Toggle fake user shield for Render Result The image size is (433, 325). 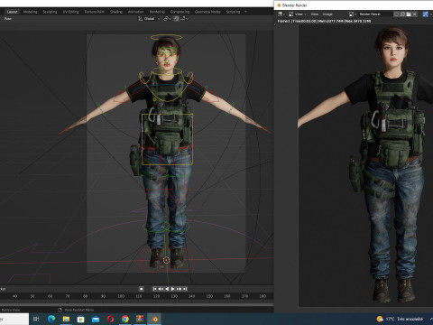pos(397,14)
